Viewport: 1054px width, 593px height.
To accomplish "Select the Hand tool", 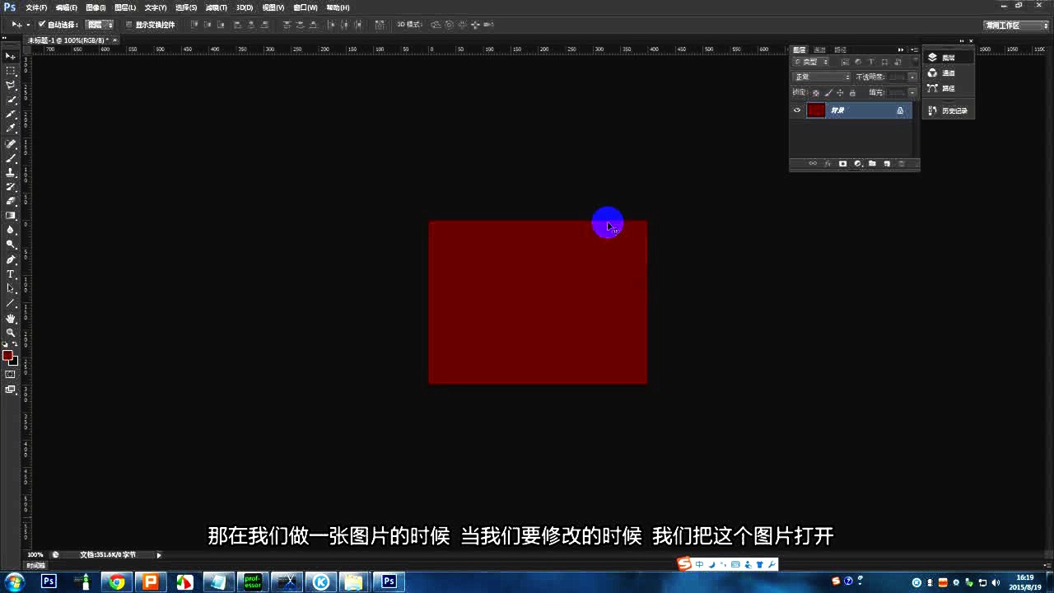I will click(11, 318).
